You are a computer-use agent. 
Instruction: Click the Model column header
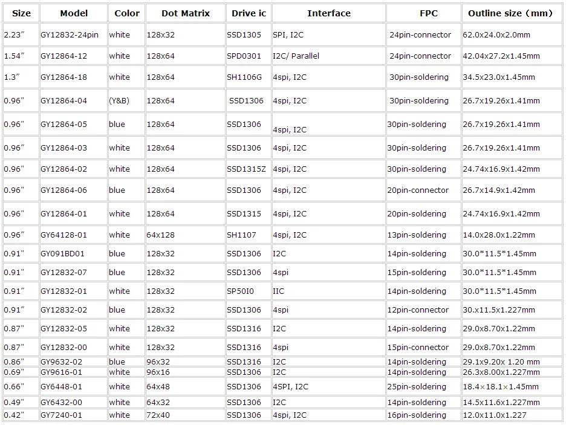[74, 13]
